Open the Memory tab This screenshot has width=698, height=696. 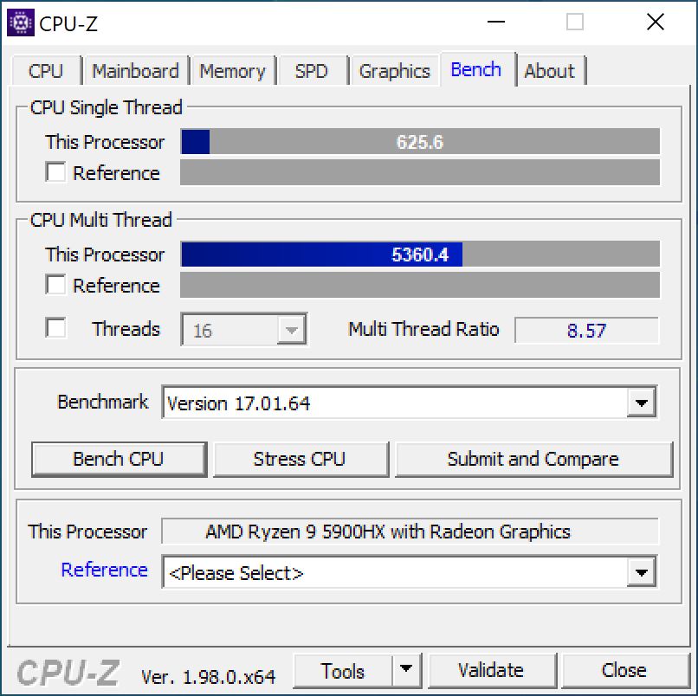tap(232, 71)
